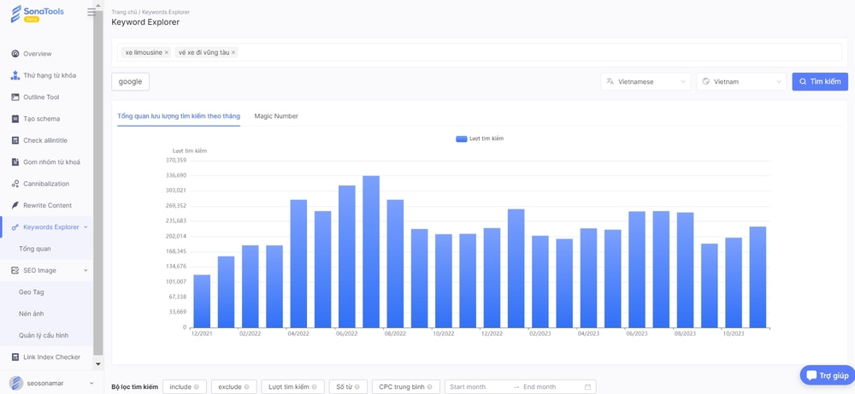Click the Tìm kiếm search button
Image resolution: width=855 pixels, height=394 pixels.
tap(820, 82)
